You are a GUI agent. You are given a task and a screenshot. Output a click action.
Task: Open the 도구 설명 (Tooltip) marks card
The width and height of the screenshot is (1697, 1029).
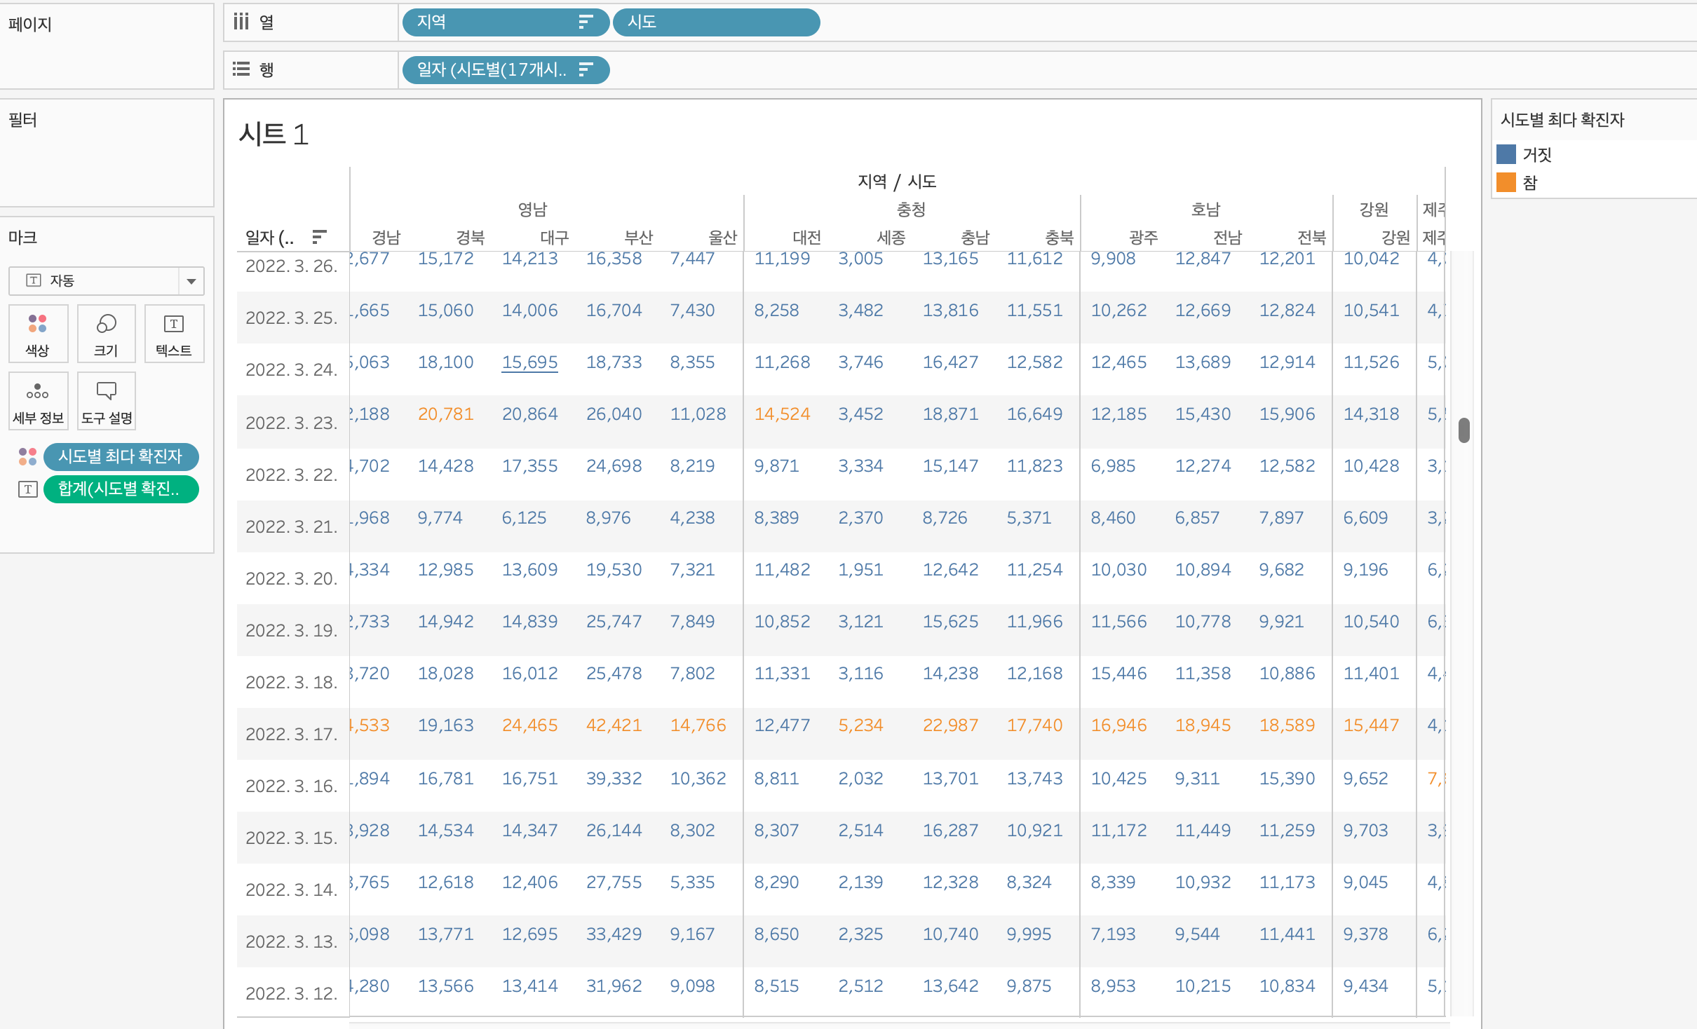(x=106, y=401)
